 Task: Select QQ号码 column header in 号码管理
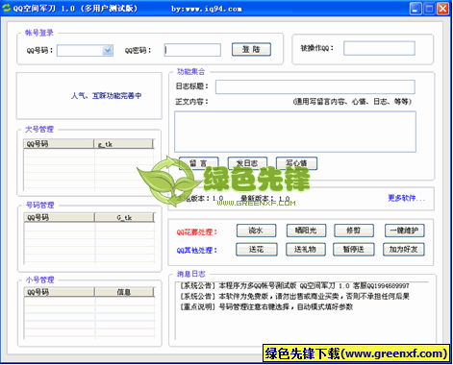coord(60,217)
